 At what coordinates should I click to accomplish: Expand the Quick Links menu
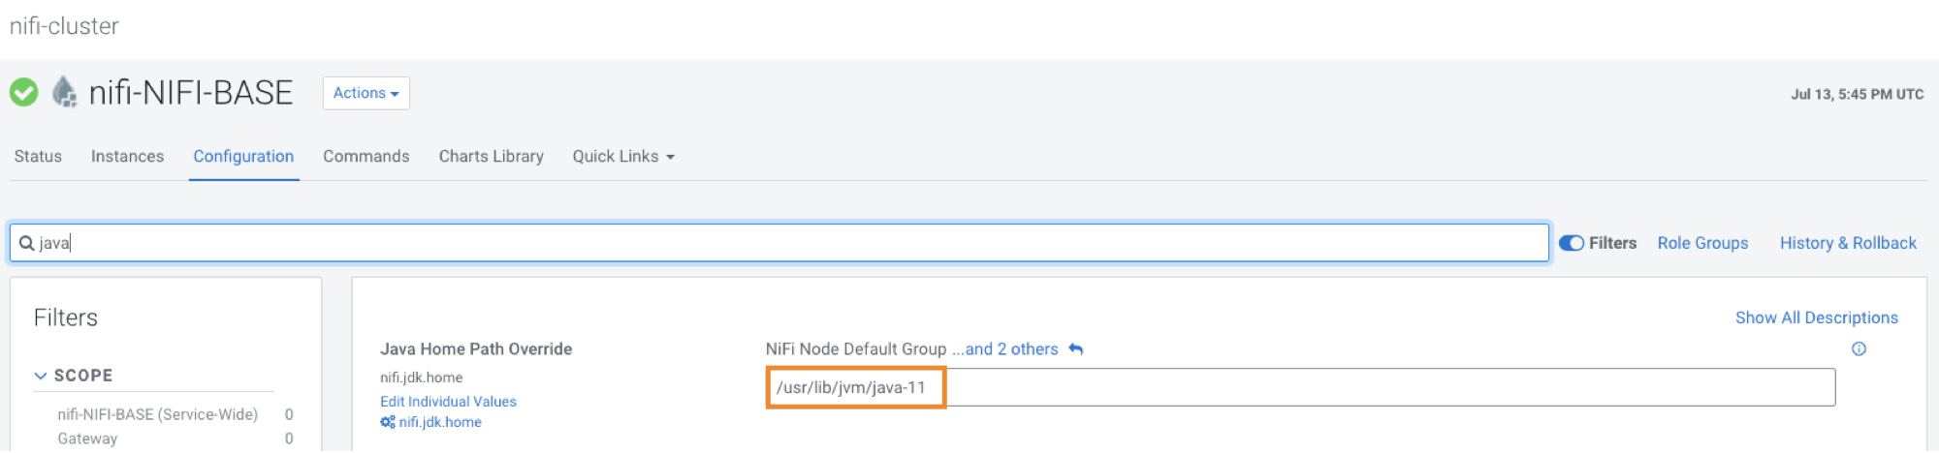tap(622, 157)
